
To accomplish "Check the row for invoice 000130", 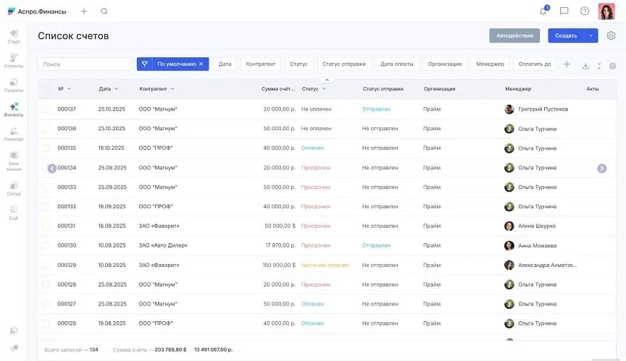I will [46, 246].
